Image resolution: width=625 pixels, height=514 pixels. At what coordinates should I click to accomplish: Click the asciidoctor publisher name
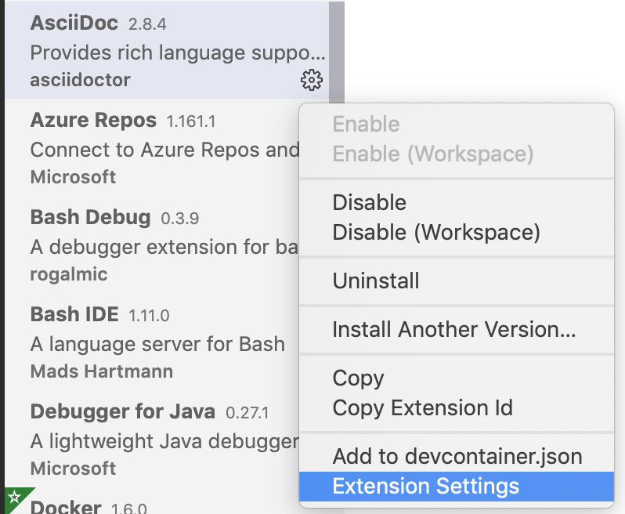point(80,80)
